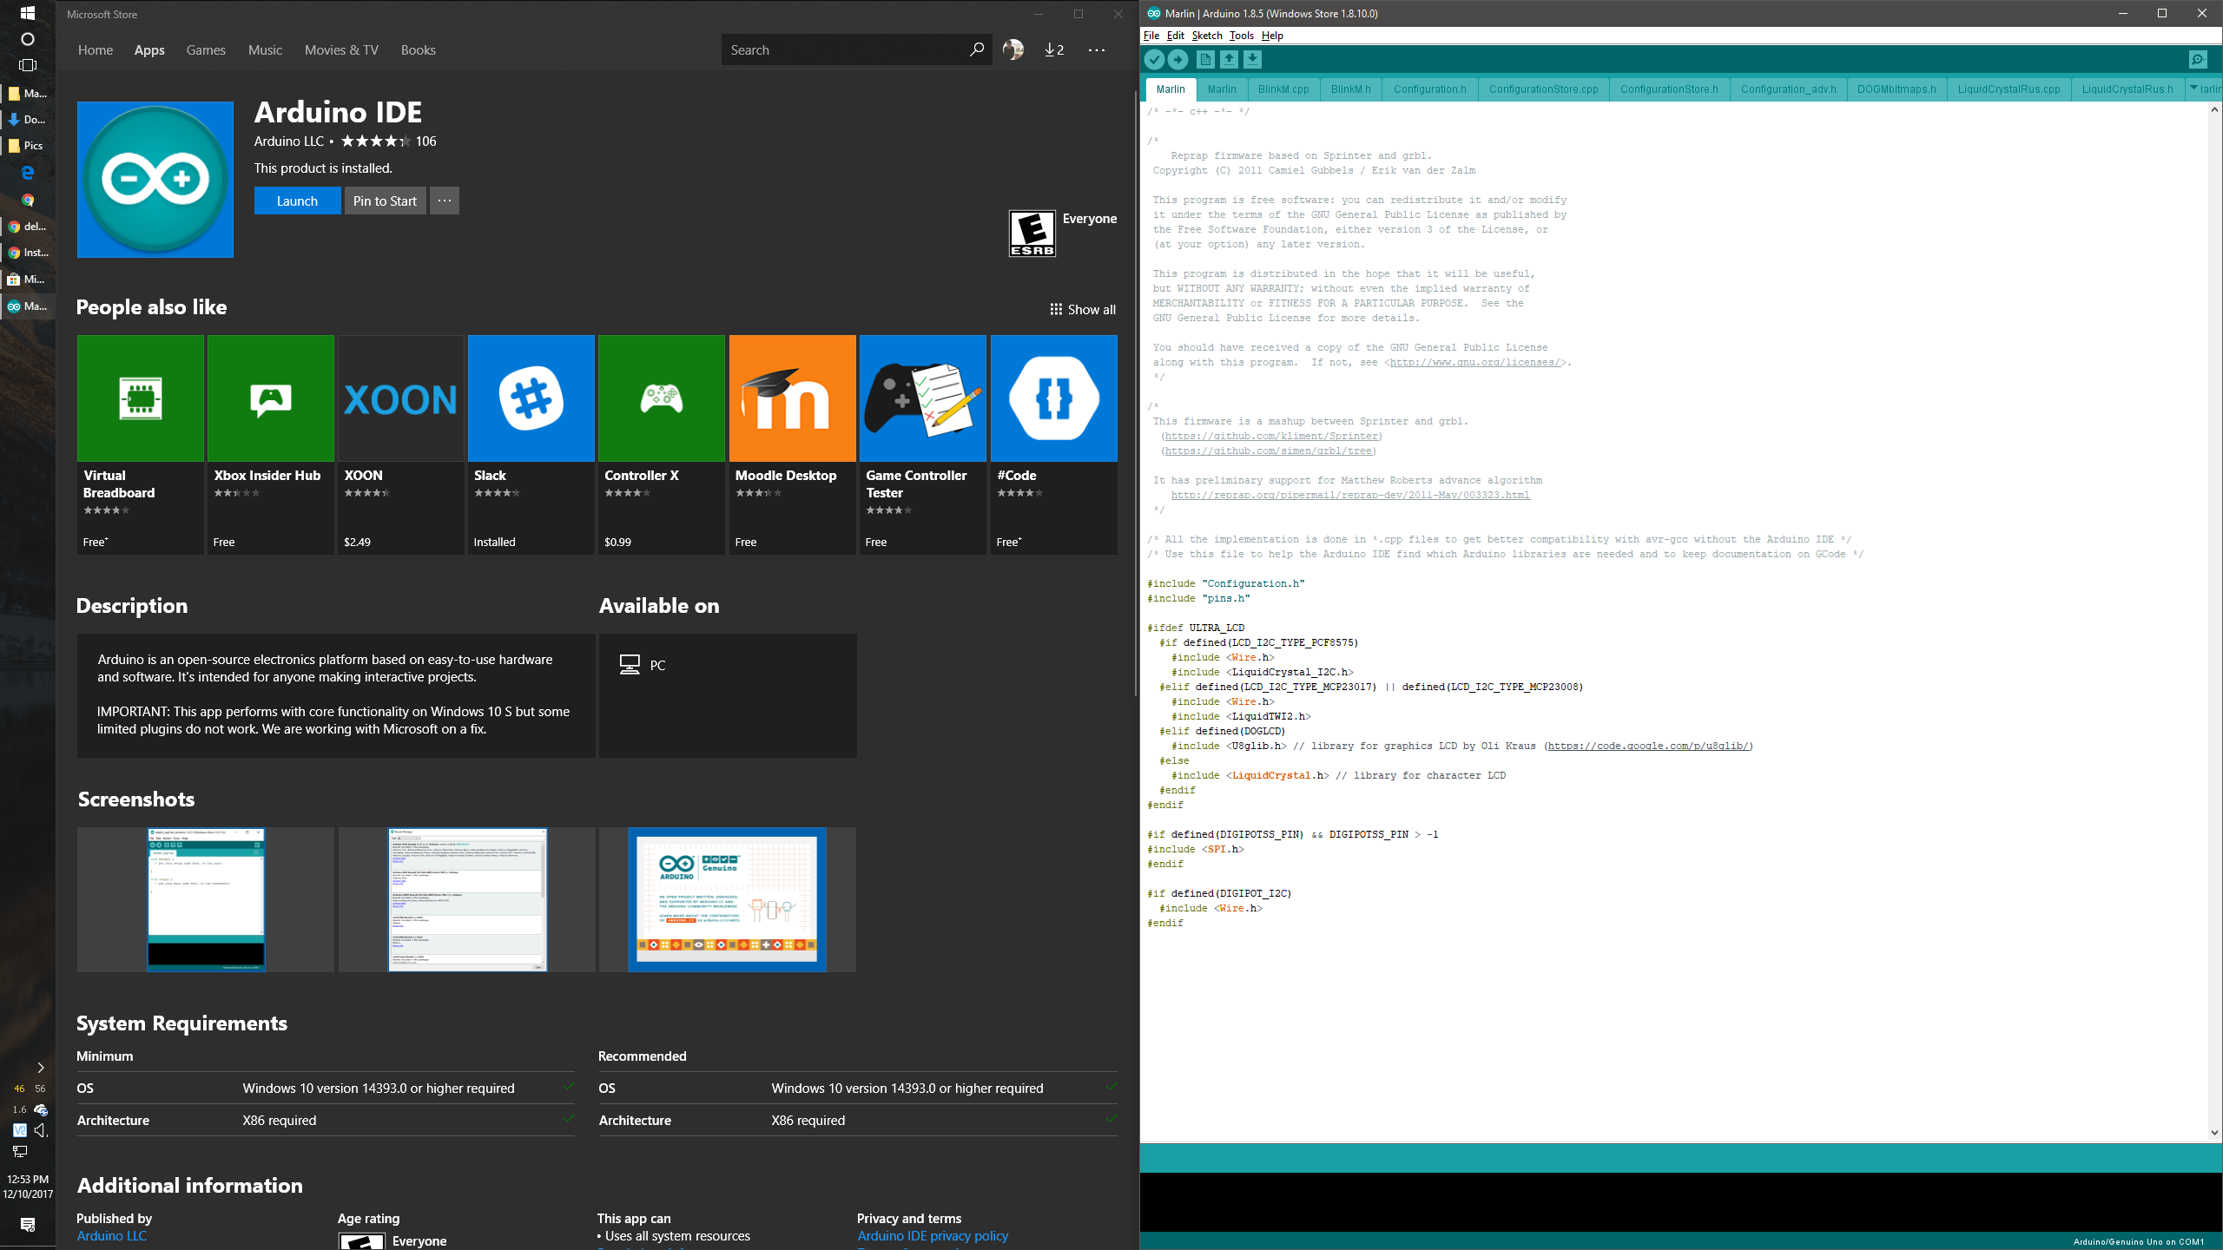2223x1250 pixels.
Task: Open the Moodle Desktop app tile
Action: [x=793, y=444]
